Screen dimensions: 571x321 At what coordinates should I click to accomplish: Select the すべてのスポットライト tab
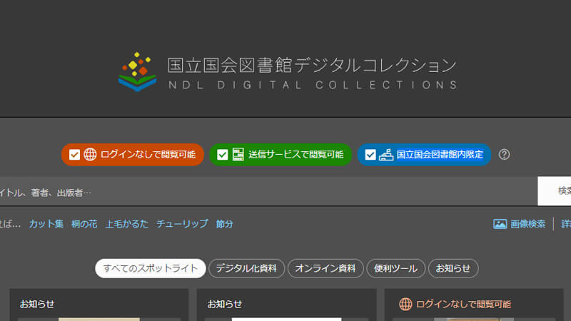pyautogui.click(x=151, y=268)
